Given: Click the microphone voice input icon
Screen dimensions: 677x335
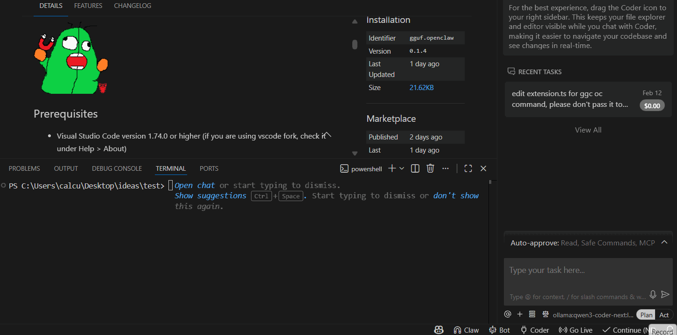Looking at the screenshot, I should [x=653, y=294].
